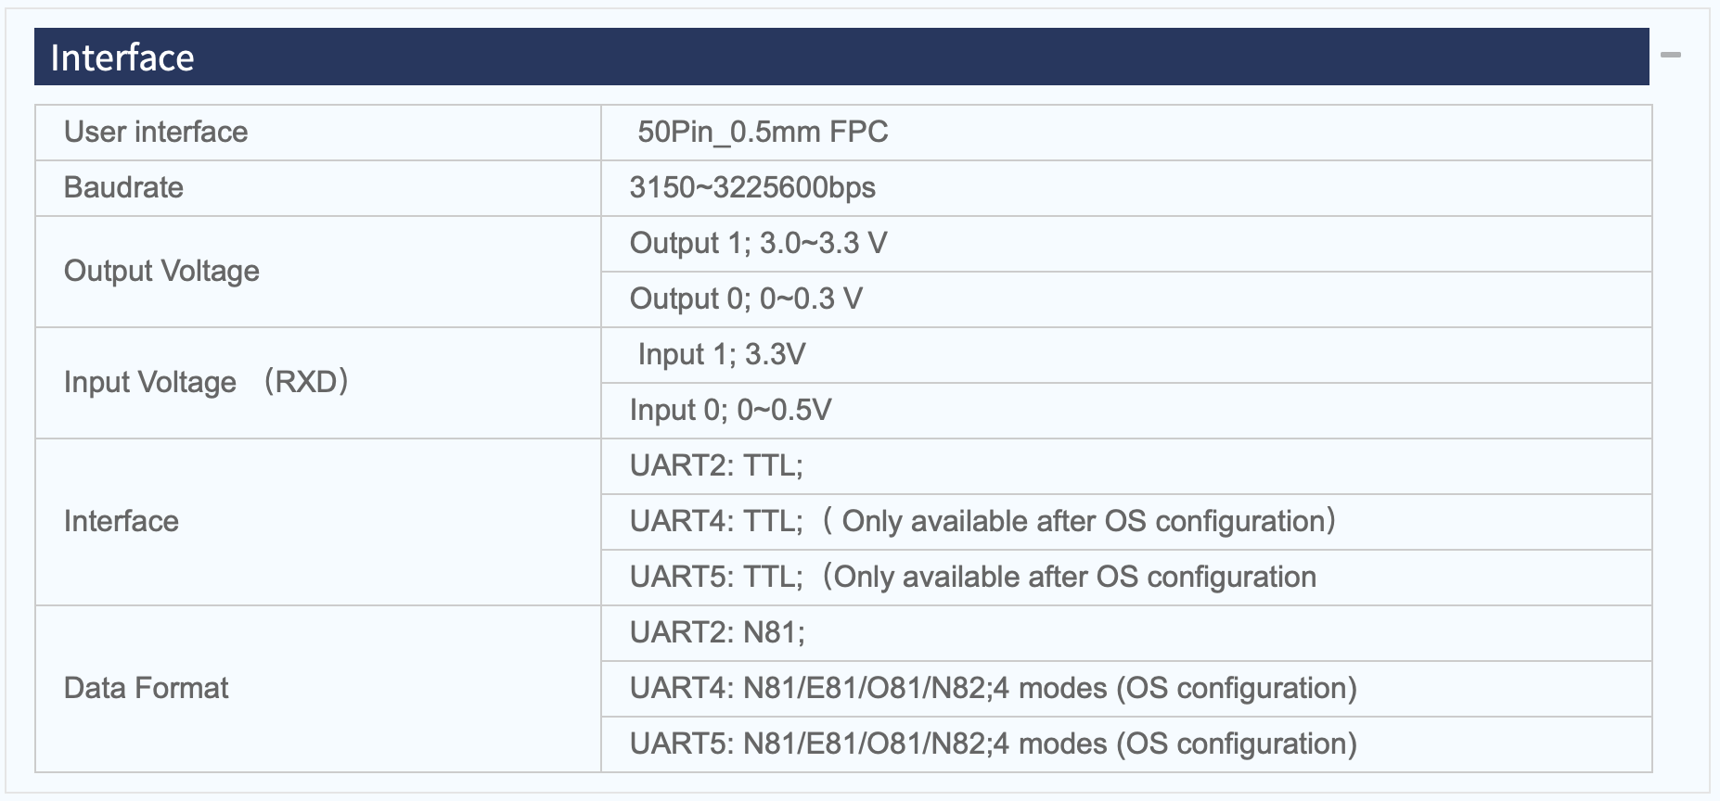Click UART4: N81/E81/O81/N82 modes cell

point(1126,689)
